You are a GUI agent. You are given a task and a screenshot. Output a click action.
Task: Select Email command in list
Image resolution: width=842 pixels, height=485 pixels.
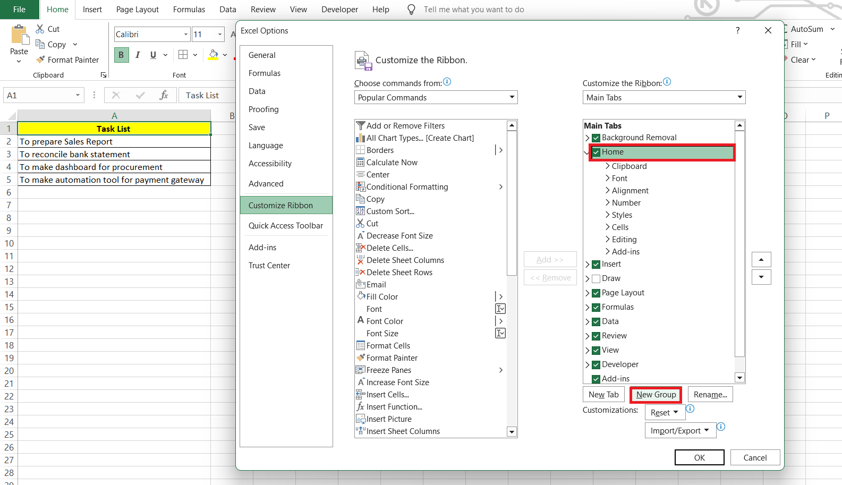(431, 285)
